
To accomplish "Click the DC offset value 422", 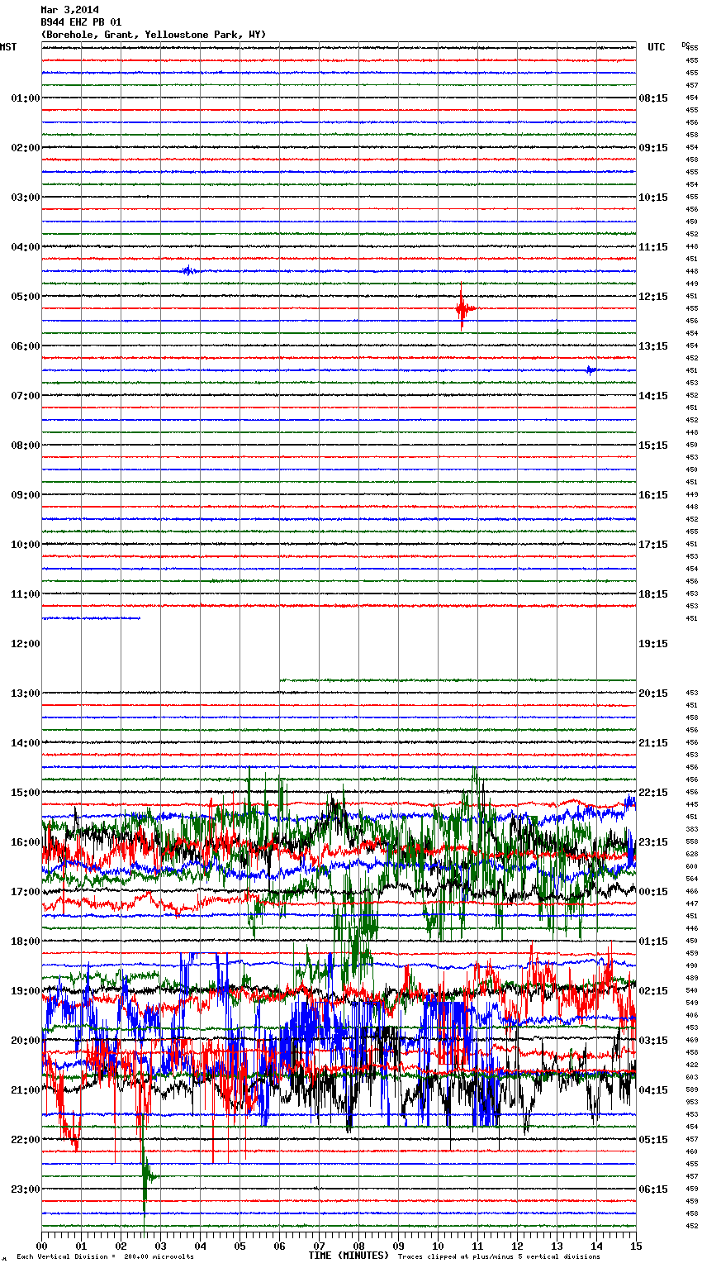I will (691, 1065).
